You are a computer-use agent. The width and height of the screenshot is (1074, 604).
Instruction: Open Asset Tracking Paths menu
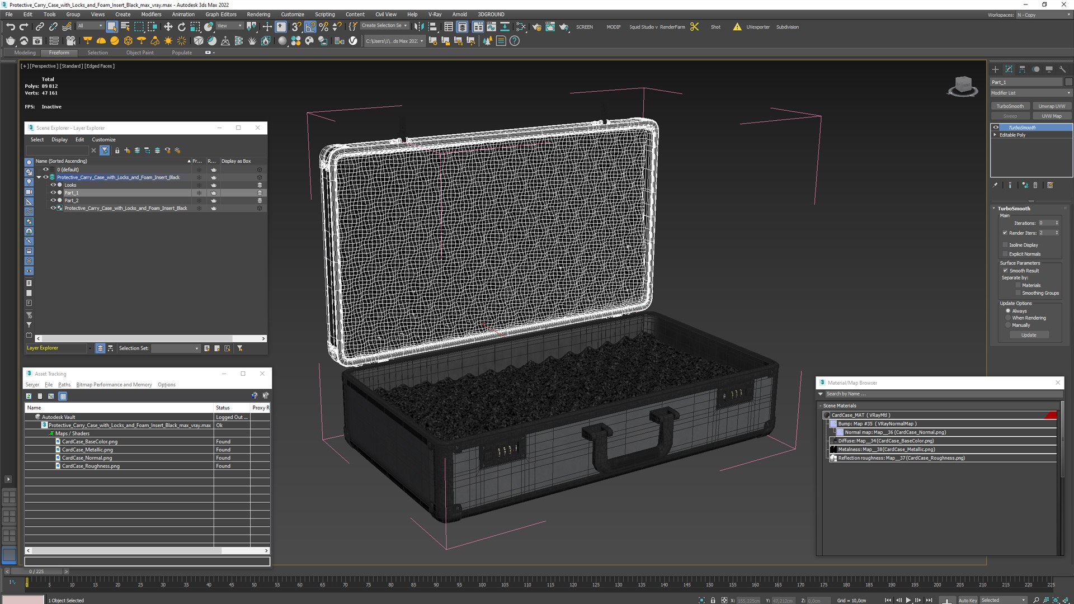tap(64, 385)
